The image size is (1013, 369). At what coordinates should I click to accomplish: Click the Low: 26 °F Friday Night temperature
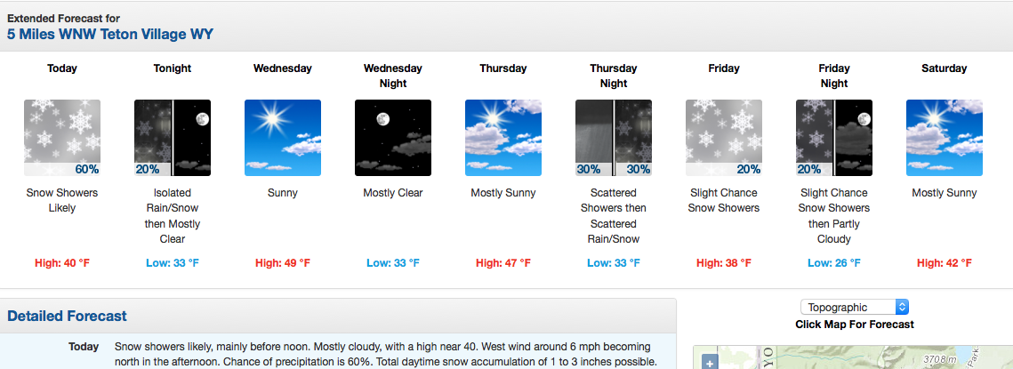pos(834,263)
